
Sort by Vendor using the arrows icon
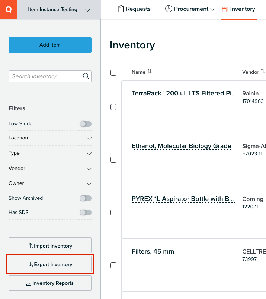263,72
